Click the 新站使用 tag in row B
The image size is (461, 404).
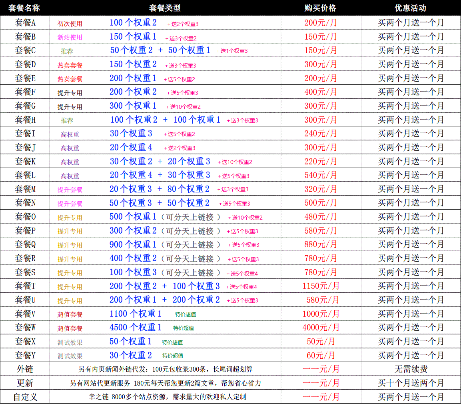click(x=70, y=37)
